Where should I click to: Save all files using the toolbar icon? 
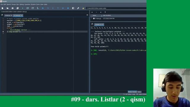tap(18, 8)
